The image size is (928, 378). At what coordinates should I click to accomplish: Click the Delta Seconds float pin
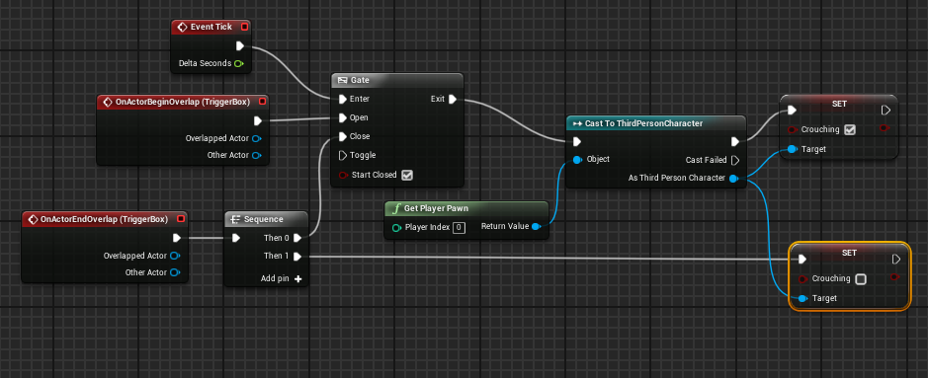pos(238,63)
